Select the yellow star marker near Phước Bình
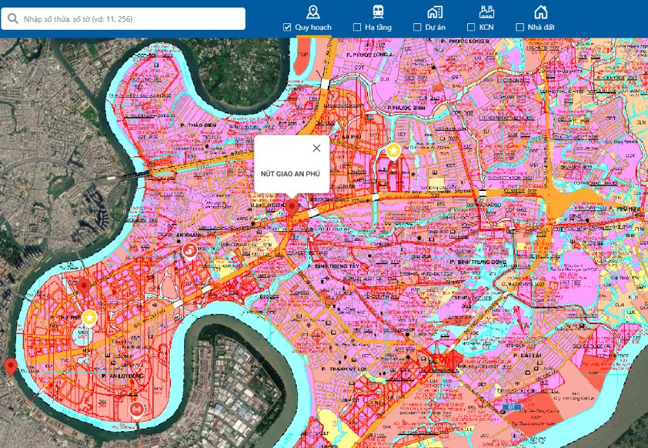The width and height of the screenshot is (648, 448). (393, 151)
